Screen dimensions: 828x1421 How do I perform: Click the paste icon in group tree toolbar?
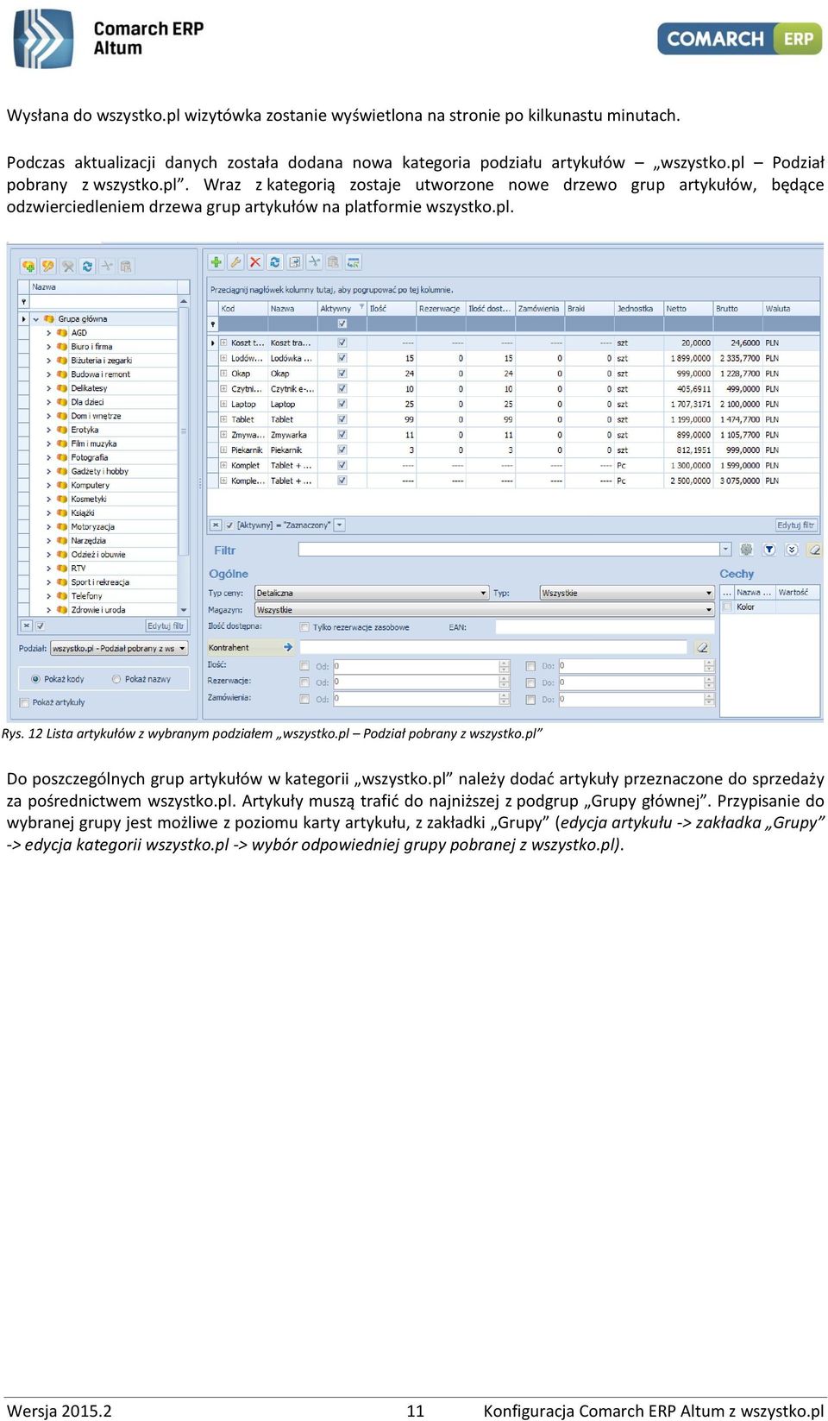[x=126, y=267]
